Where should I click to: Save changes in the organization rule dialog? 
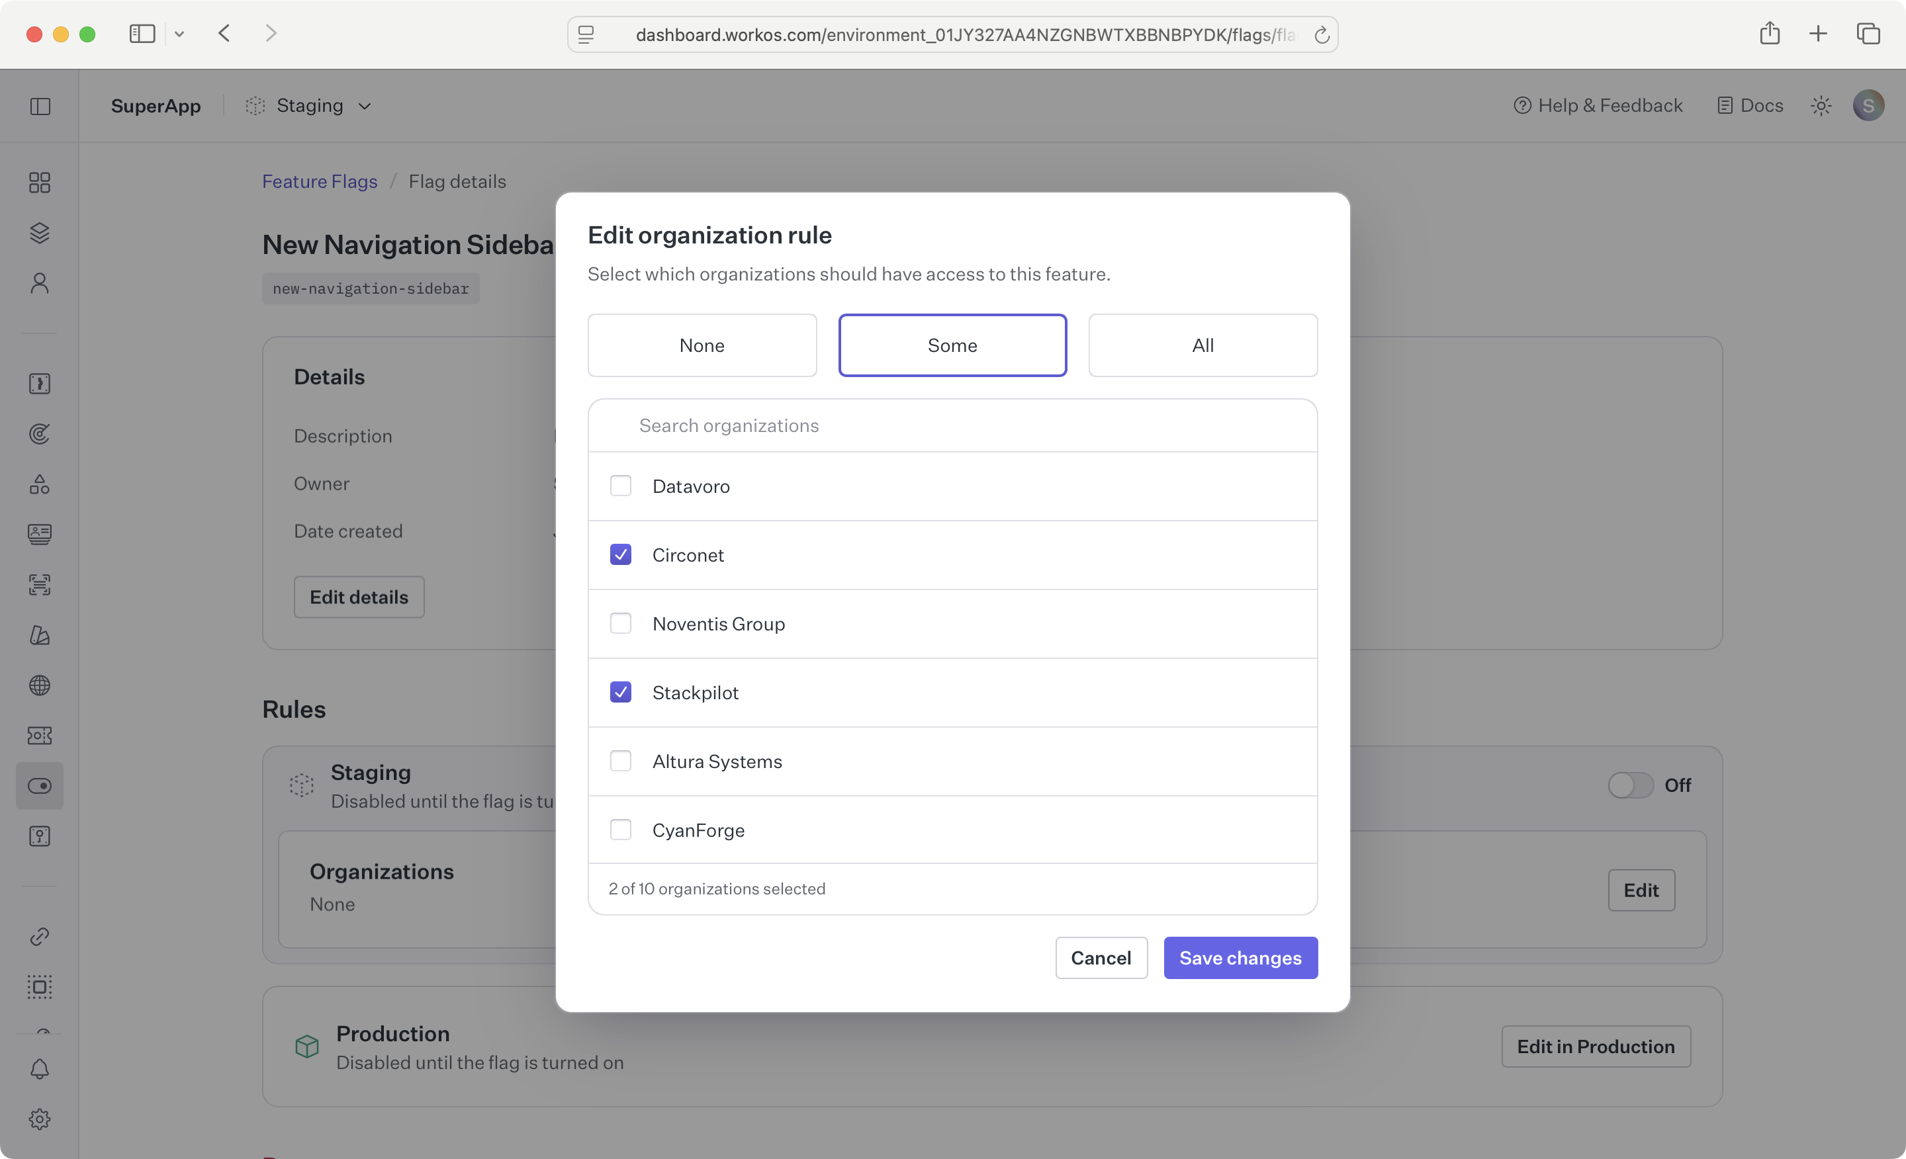(x=1240, y=958)
